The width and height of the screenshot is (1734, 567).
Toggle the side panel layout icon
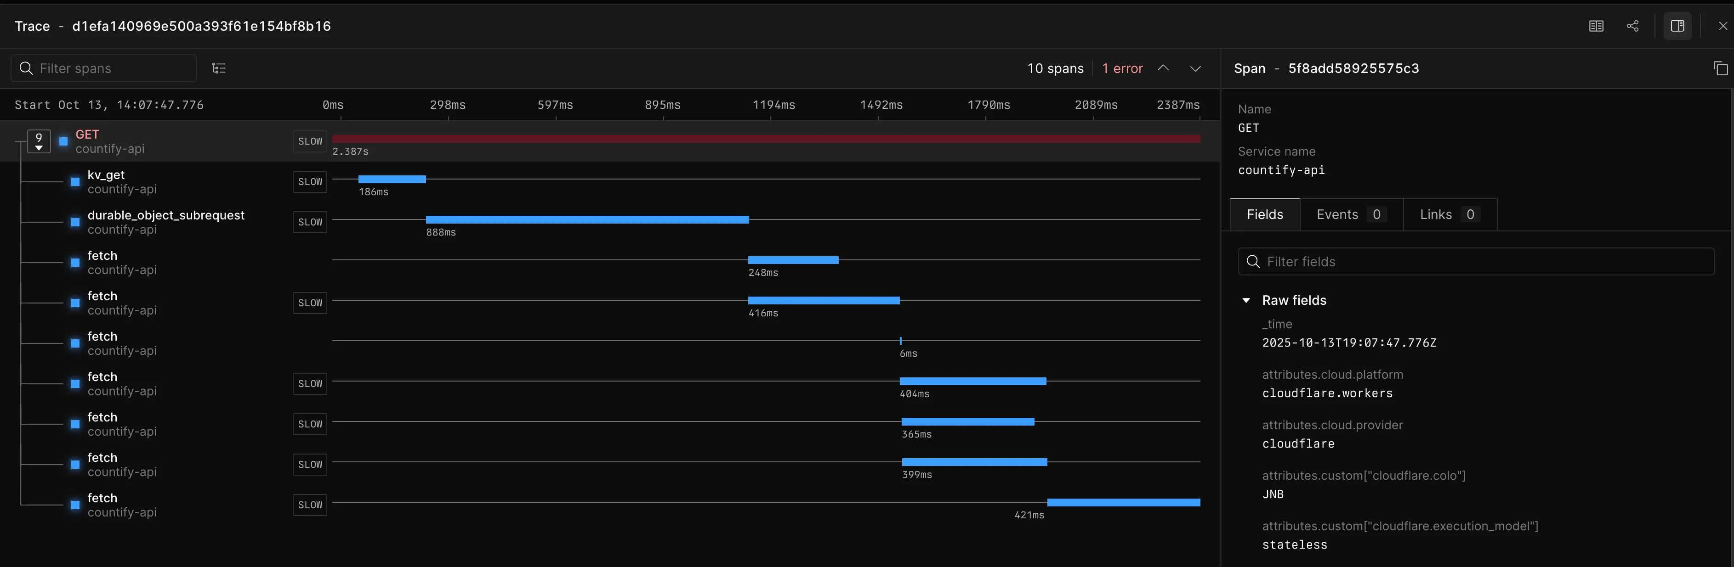(x=1677, y=26)
